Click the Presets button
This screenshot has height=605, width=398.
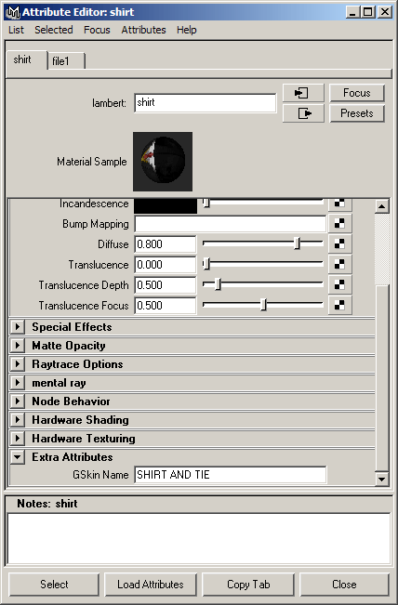point(357,113)
